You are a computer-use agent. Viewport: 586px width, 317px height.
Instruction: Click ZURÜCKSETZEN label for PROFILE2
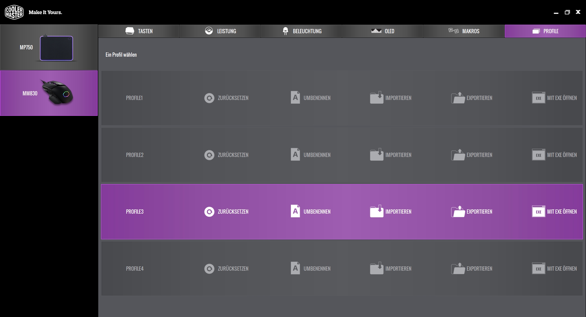pyautogui.click(x=233, y=155)
